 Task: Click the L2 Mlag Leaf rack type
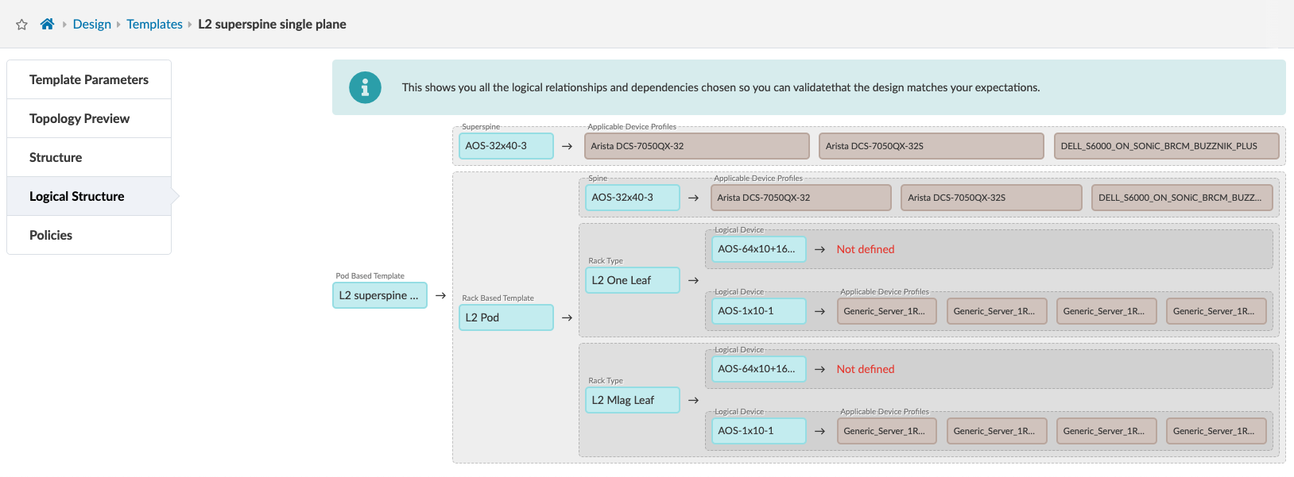click(x=632, y=400)
